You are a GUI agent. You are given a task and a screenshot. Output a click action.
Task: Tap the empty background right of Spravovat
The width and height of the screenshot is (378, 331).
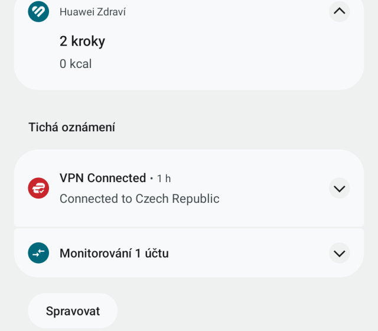click(x=248, y=311)
